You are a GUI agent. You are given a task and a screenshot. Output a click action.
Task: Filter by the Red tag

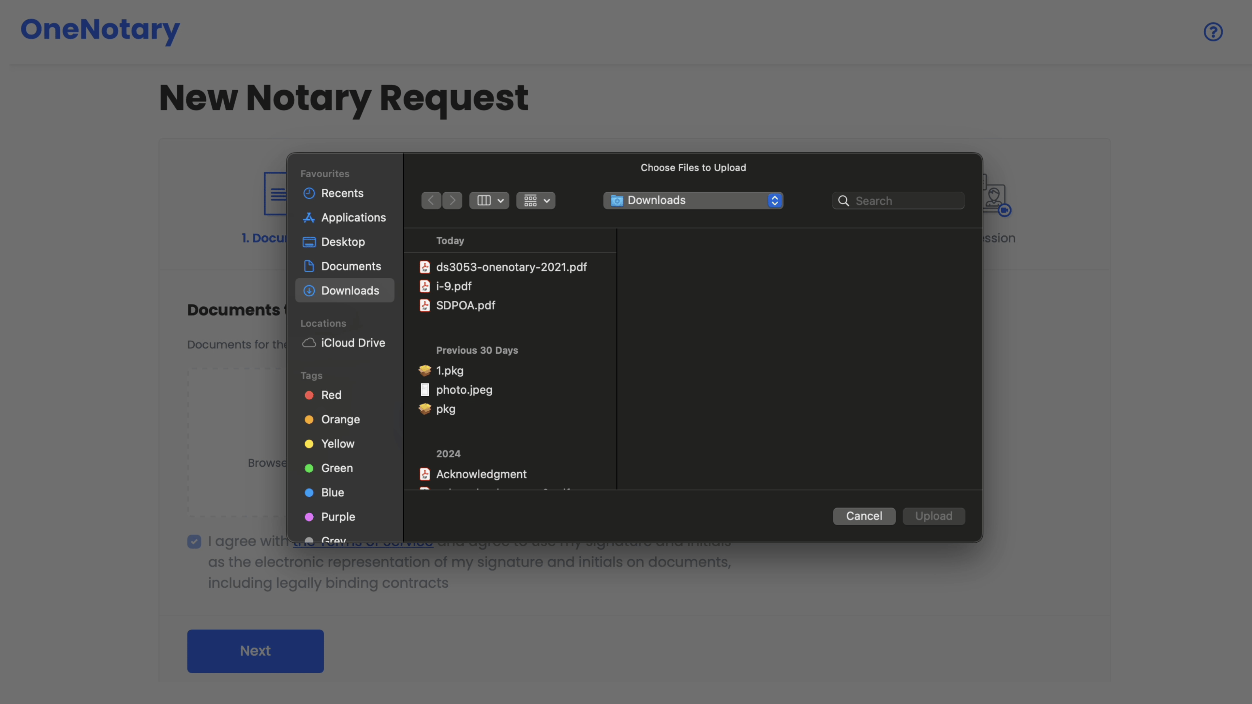pos(331,395)
